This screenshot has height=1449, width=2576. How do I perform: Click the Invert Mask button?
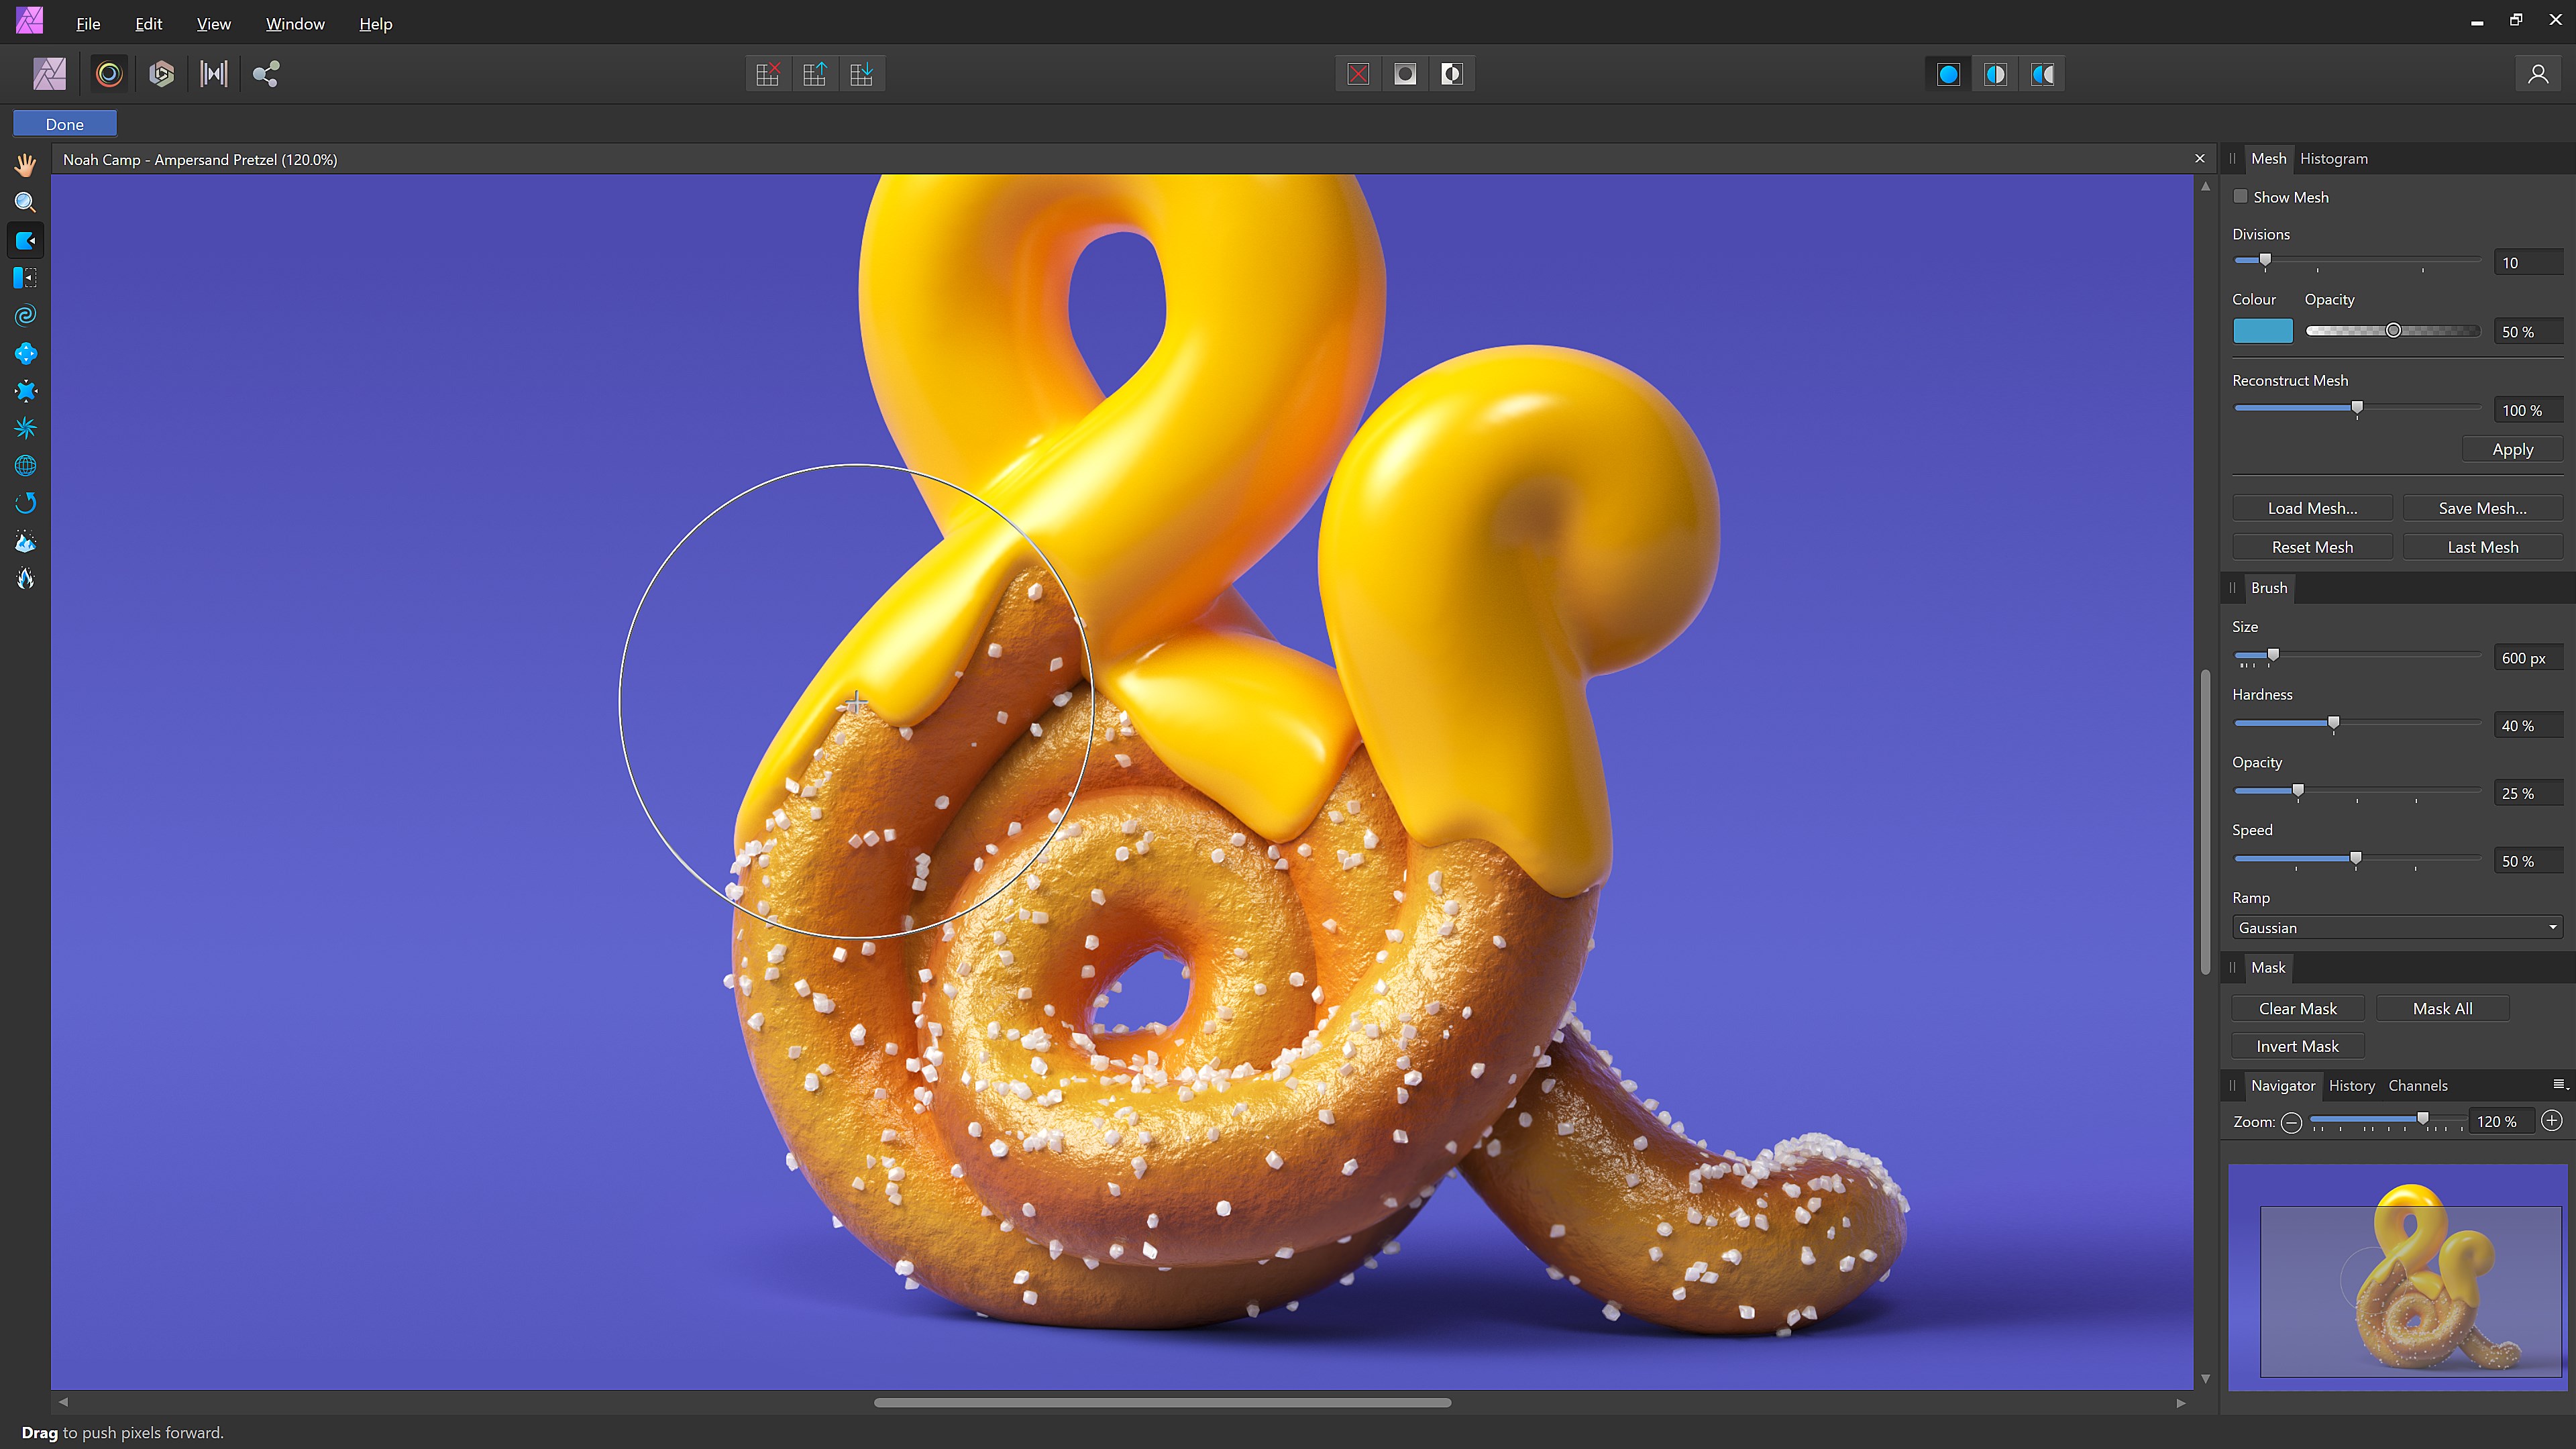[x=2297, y=1046]
